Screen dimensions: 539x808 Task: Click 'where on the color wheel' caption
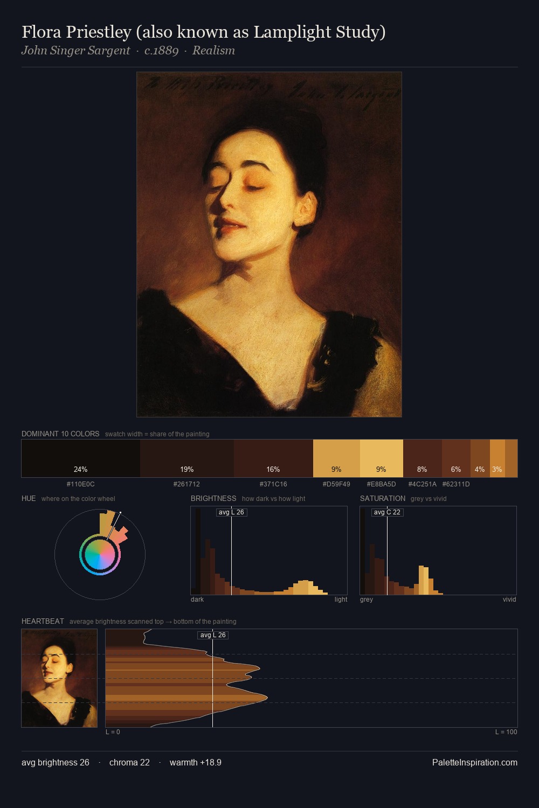[x=78, y=499]
